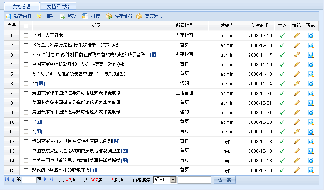Open the [图] link on F-35 row
The width and height of the screenshot is (324, 190).
[x=154, y=55]
